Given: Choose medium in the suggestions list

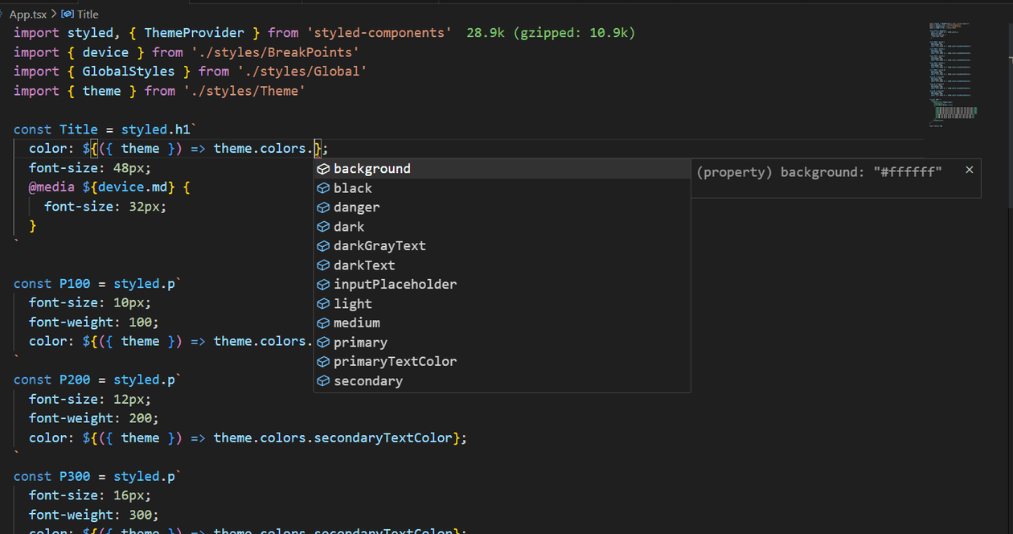Looking at the screenshot, I should pyautogui.click(x=357, y=323).
